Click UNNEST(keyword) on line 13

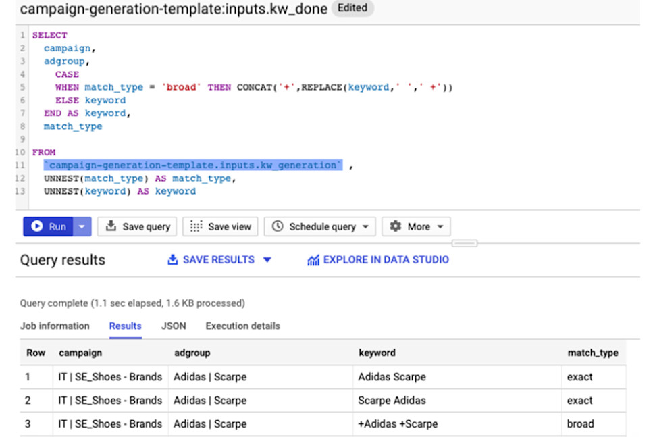tap(87, 191)
